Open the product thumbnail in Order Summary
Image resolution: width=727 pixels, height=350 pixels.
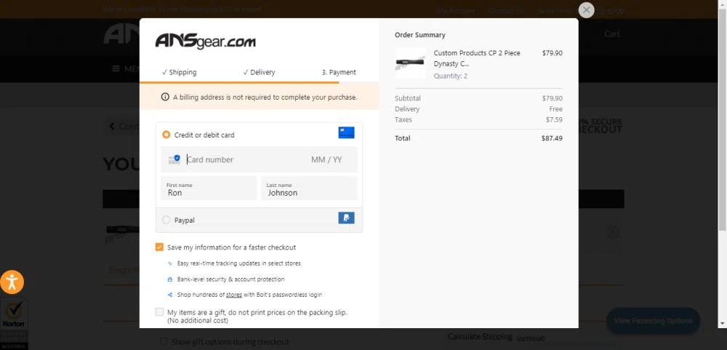[410, 63]
